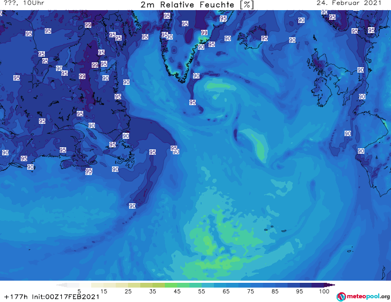The image size is (391, 302).
Task: Click the legend value 55
Action: [x=202, y=291]
